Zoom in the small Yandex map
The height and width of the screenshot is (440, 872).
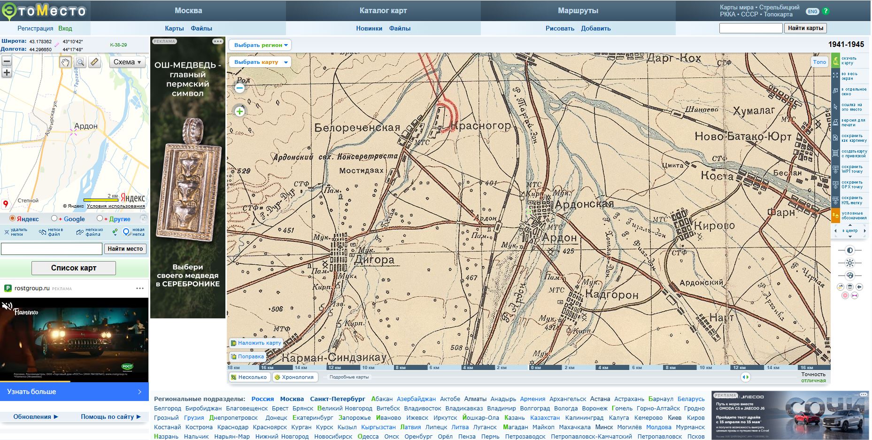7,73
